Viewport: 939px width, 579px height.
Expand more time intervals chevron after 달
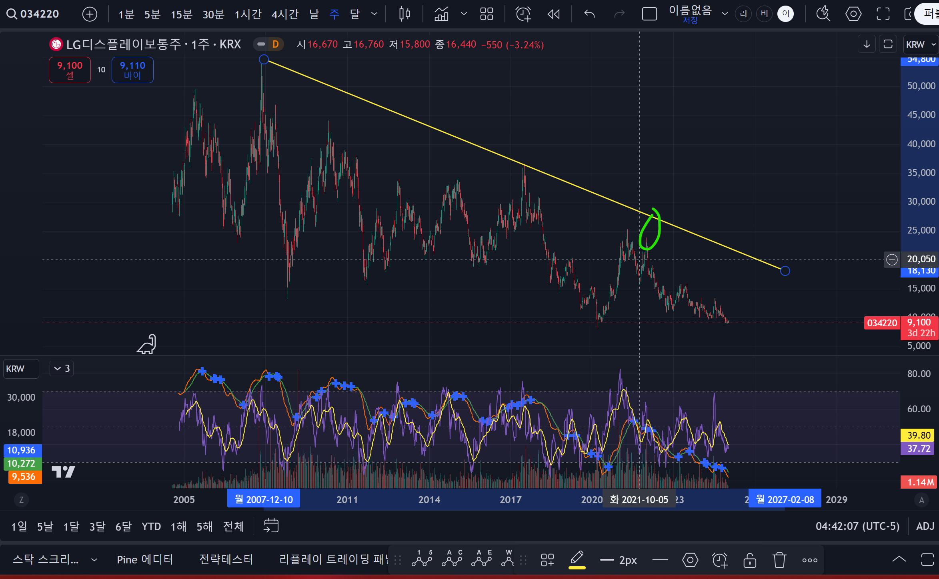coord(374,14)
